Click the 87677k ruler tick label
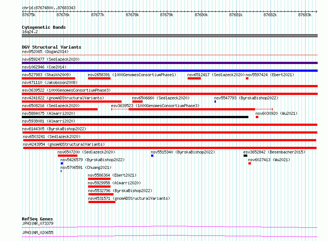328x241 pixels. pos(98,15)
